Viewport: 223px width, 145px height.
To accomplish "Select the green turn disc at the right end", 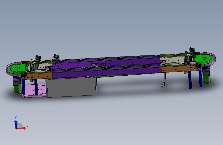I will (x=204, y=59).
